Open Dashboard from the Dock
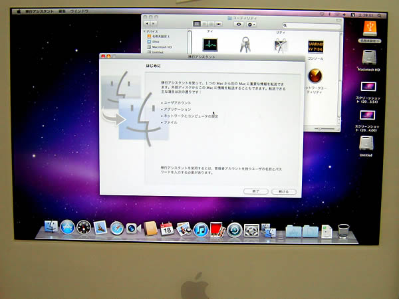The height and width of the screenshot is (299, 399). 84,227
